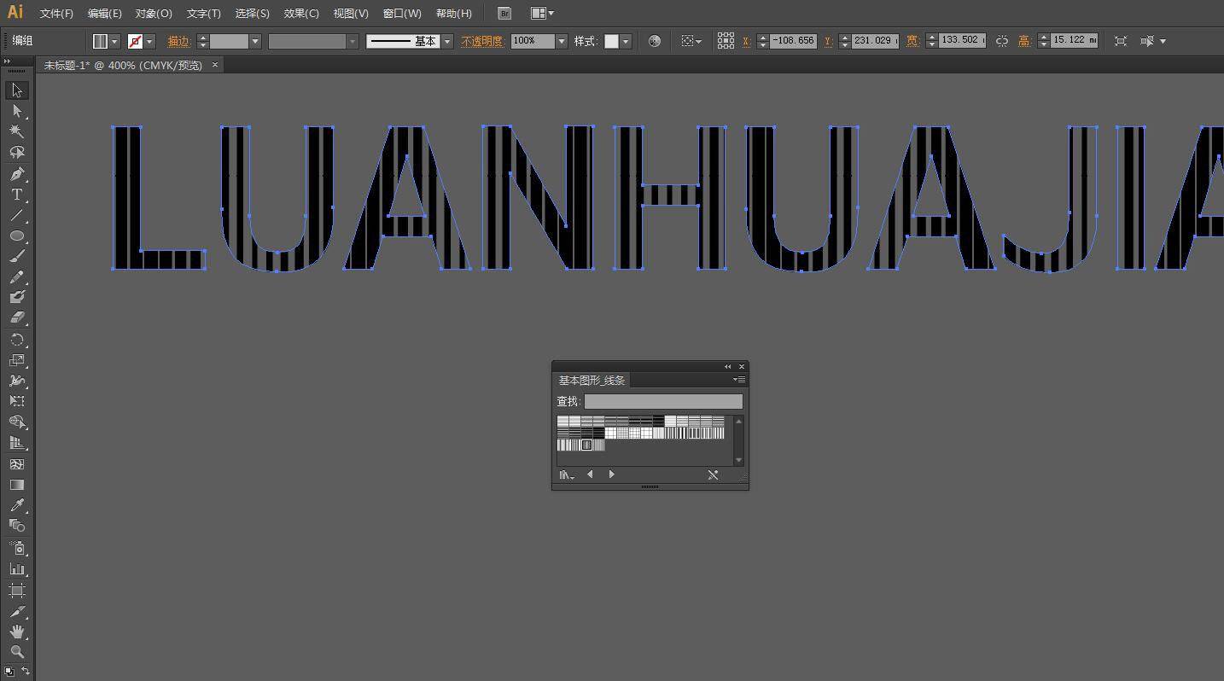Select the first horizontal-line pattern swatch

tap(562, 422)
